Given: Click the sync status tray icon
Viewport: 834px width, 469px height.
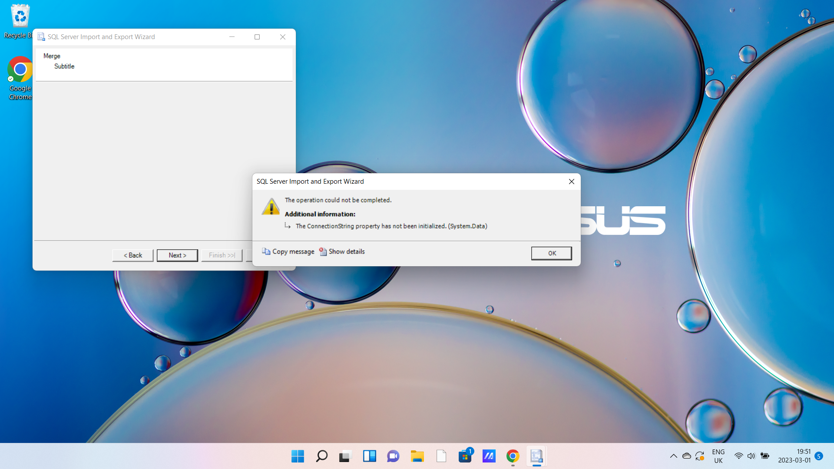Looking at the screenshot, I should pos(700,456).
